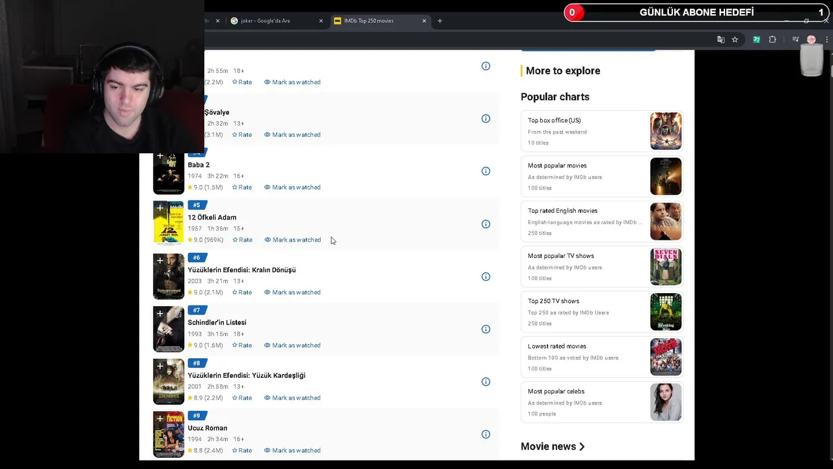This screenshot has width=833, height=469.
Task: Rate 12 Öfkeli Adam
Action: tap(242, 240)
